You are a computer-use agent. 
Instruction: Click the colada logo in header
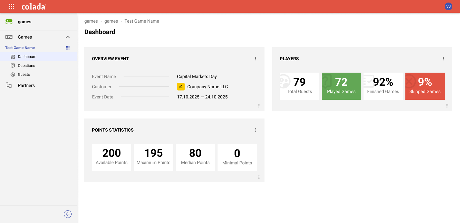34,6
